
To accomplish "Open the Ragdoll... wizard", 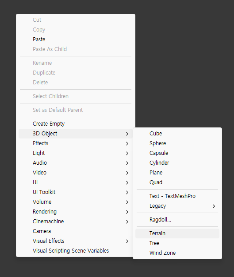I will (177, 220).
